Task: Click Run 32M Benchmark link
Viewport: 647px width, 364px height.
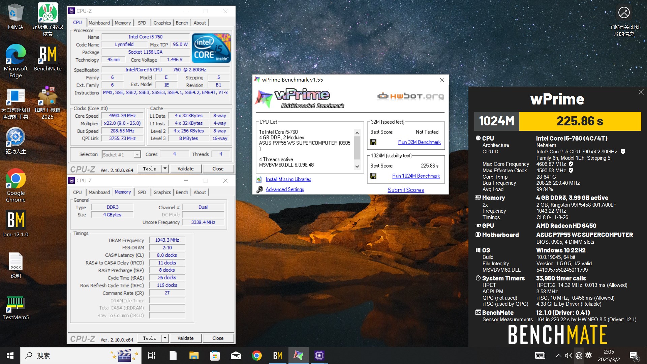Action: (419, 142)
